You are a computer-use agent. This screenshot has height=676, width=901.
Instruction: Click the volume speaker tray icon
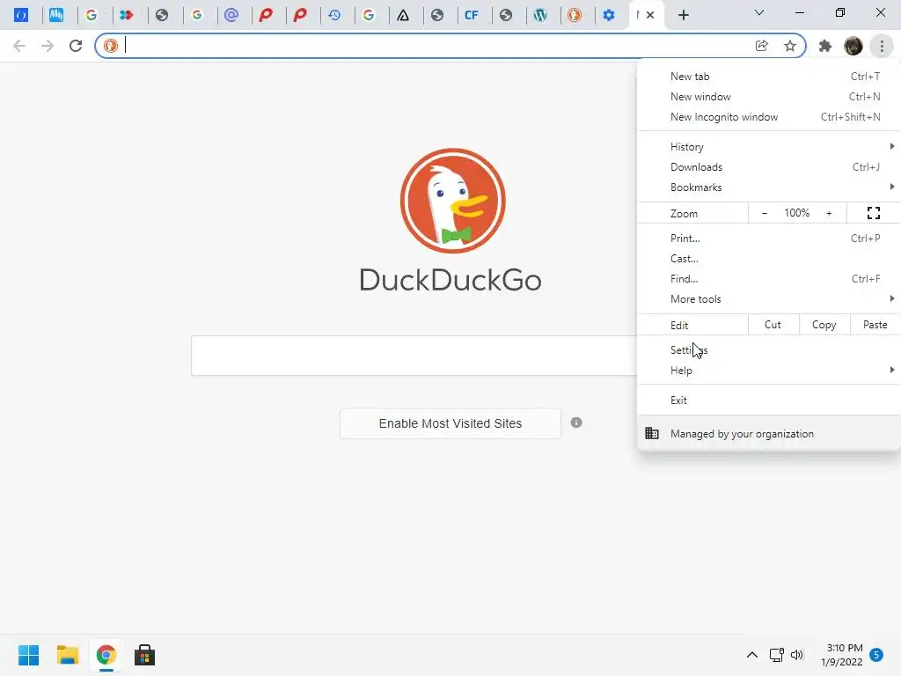797,655
